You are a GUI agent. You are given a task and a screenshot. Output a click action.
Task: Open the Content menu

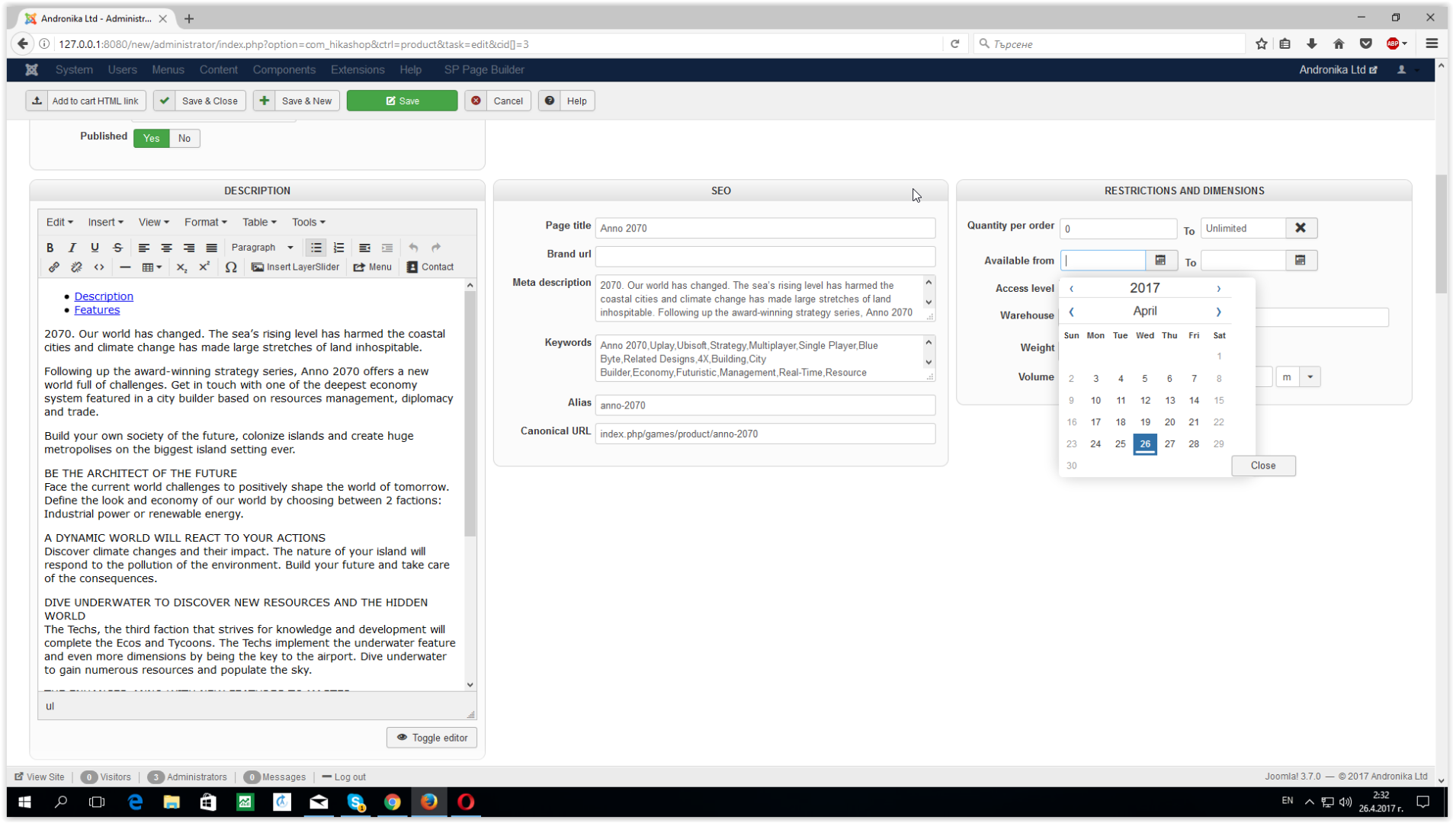point(219,70)
